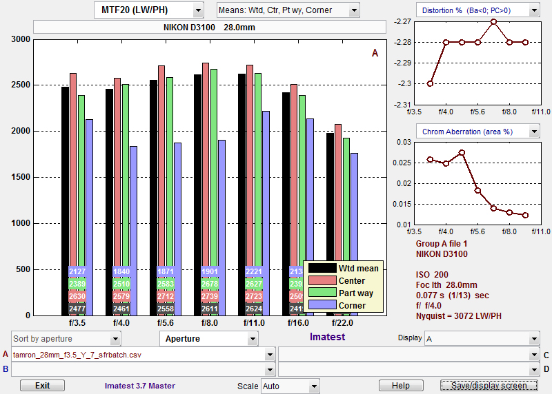Image resolution: width=552 pixels, height=394 pixels.
Task: Click the f/4.0 weighted mean value 2461
Action: [121, 309]
